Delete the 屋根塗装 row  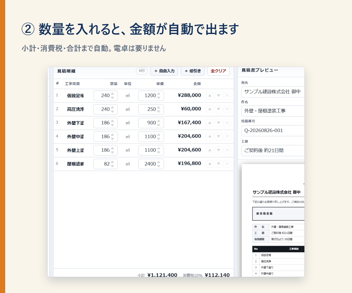227,164
